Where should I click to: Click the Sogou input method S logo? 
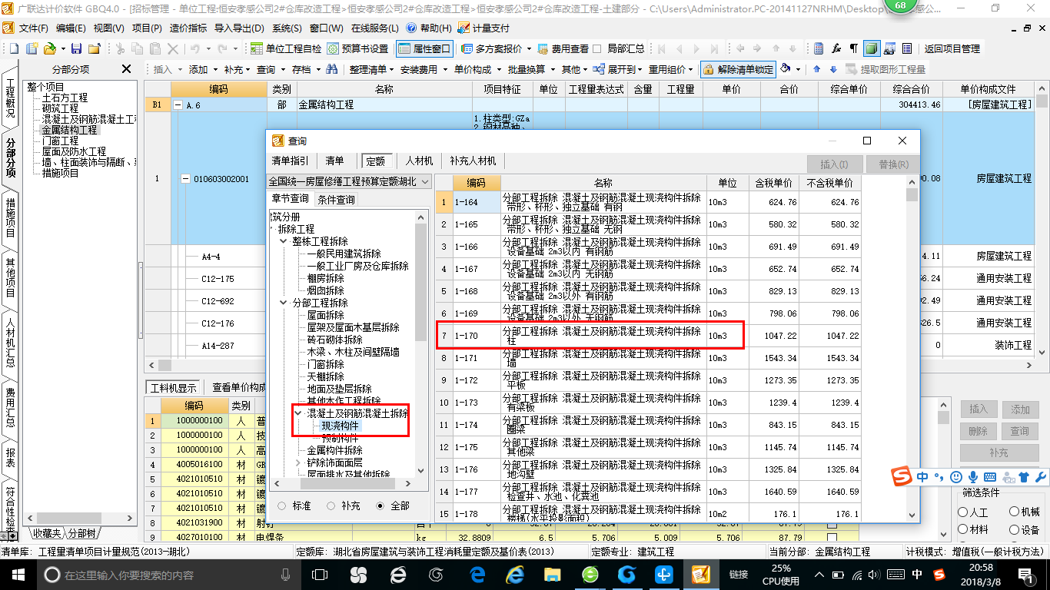point(902,477)
